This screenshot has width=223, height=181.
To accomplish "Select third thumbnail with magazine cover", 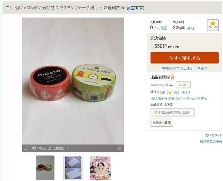I will coord(100,168).
